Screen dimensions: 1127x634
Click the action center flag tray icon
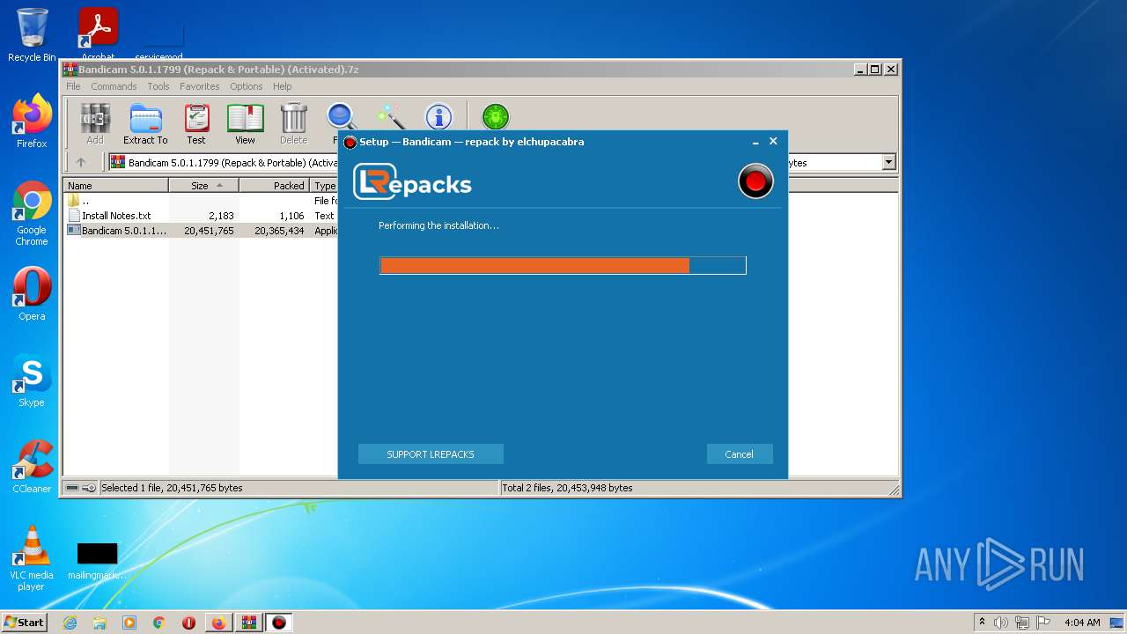pos(1043,623)
